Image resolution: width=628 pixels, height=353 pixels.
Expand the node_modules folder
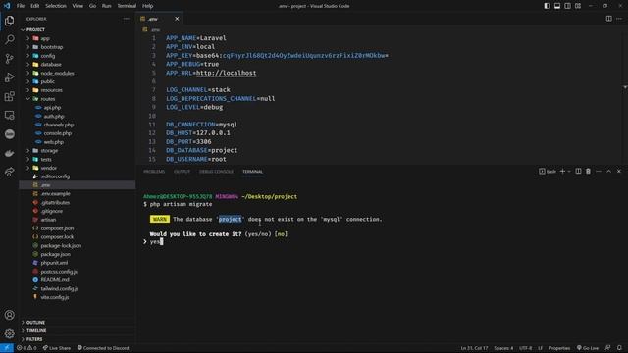pyautogui.click(x=77, y=74)
